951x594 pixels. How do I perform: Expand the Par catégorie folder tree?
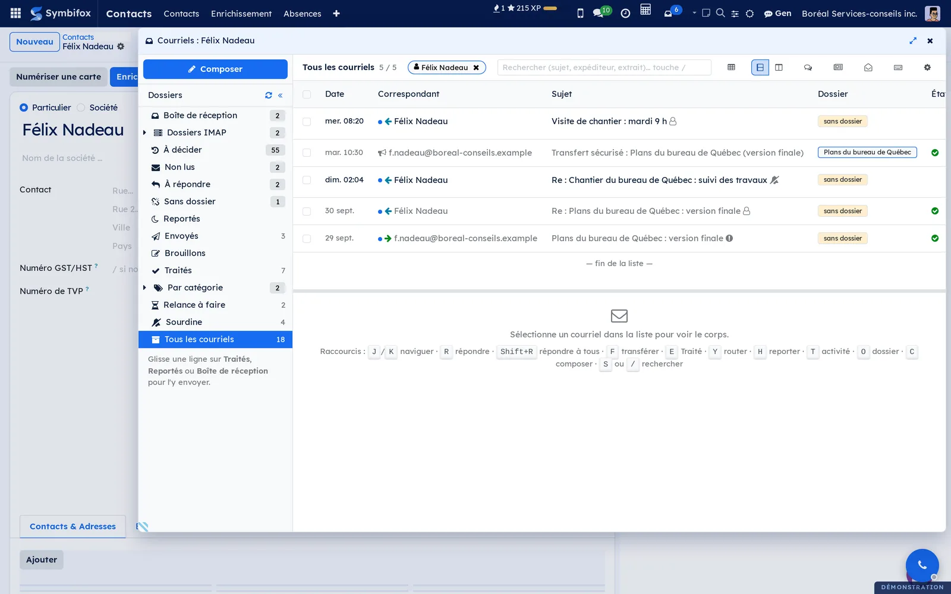pos(144,287)
